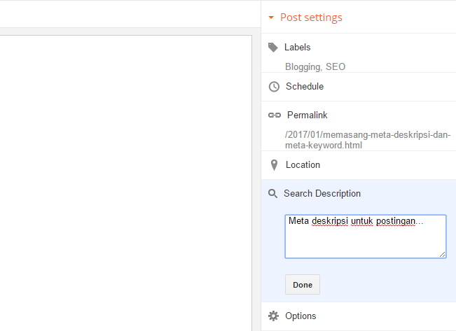Expand the Location section
456x331 pixels.
point(303,165)
